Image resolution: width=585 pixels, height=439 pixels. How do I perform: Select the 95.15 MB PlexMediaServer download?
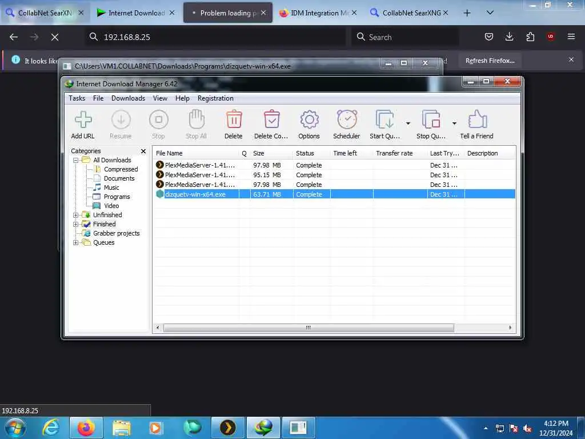(x=334, y=175)
